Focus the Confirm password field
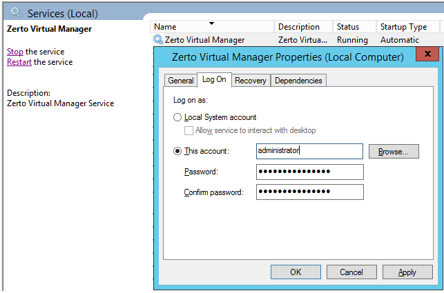444x293 pixels. pos(310,192)
